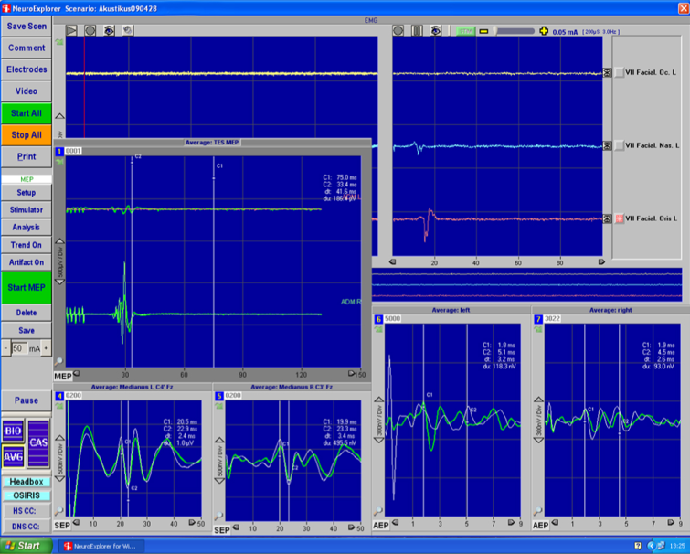Open the CAS cascade icon

click(x=38, y=442)
